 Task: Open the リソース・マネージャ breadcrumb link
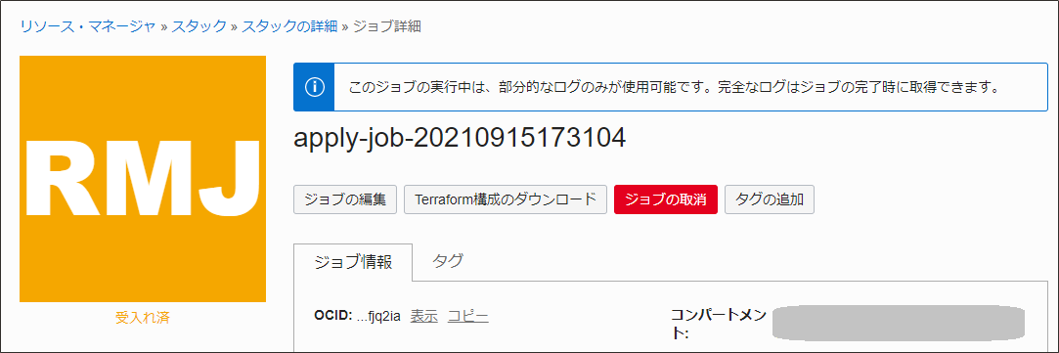[88, 27]
